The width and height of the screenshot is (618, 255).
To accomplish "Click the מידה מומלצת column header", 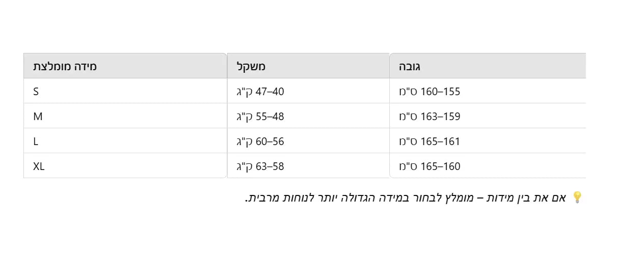I will (x=65, y=66).
